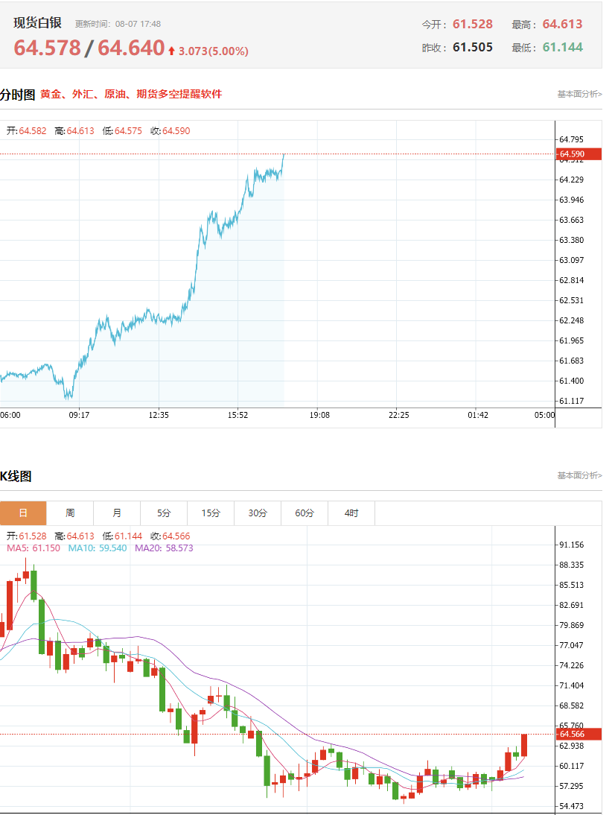Open 基本面分析 link beside 分时图
Screen dimensions: 612x815
click(580, 94)
